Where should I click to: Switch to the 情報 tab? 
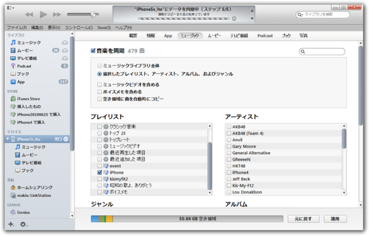150,36
